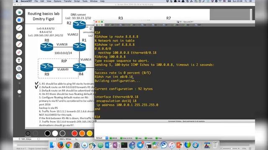Open the Script menu
268x150 pixels.
pos(77,1)
